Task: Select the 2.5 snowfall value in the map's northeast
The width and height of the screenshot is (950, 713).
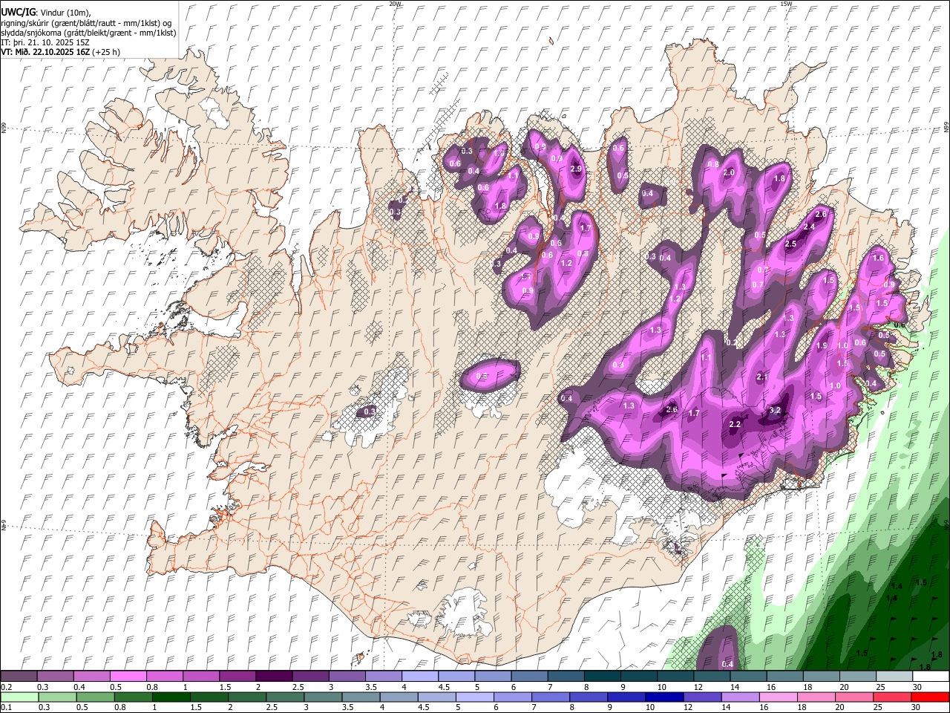Action: tap(790, 244)
